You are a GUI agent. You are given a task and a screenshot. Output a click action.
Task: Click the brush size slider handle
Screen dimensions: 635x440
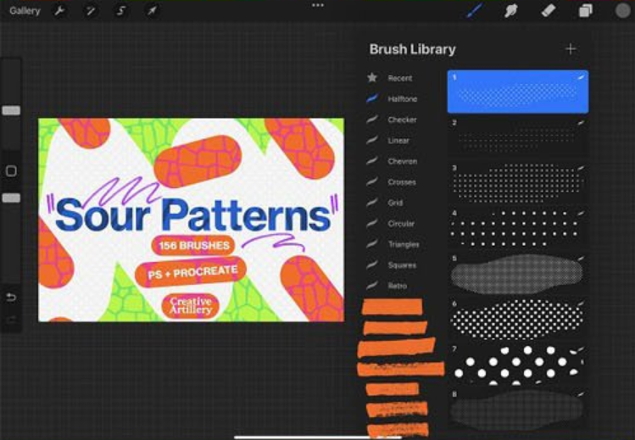point(11,110)
